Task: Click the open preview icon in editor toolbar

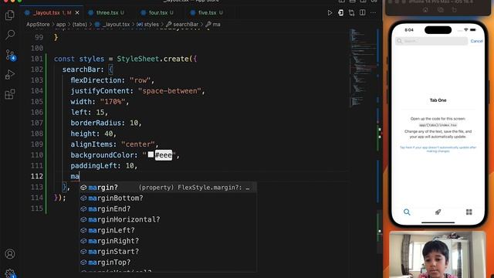Action: click(340, 13)
